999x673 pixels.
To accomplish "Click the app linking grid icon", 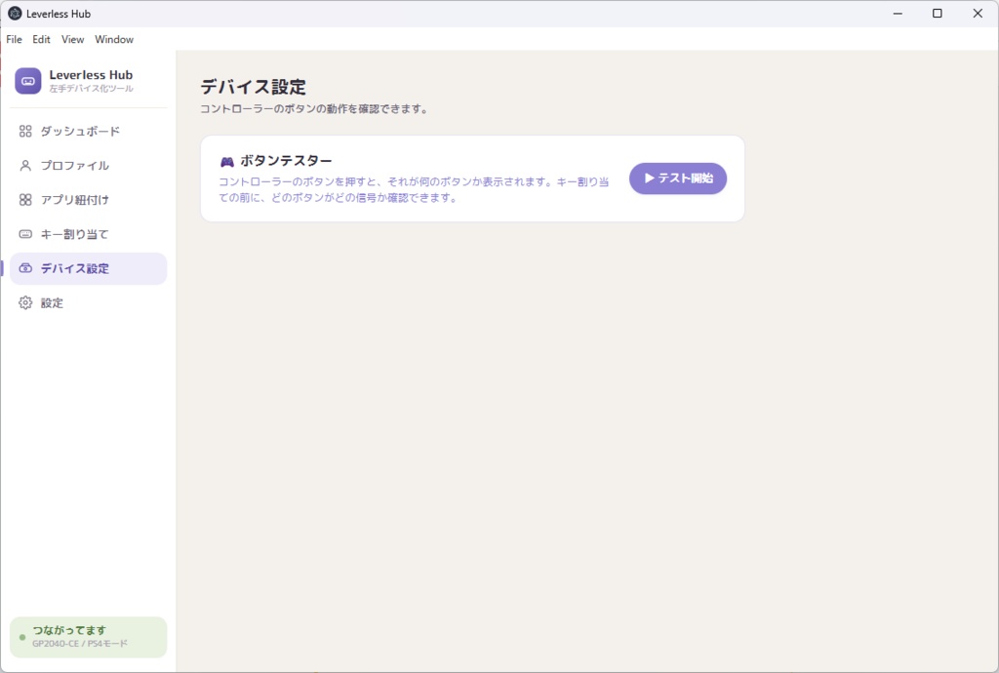I will [25, 200].
